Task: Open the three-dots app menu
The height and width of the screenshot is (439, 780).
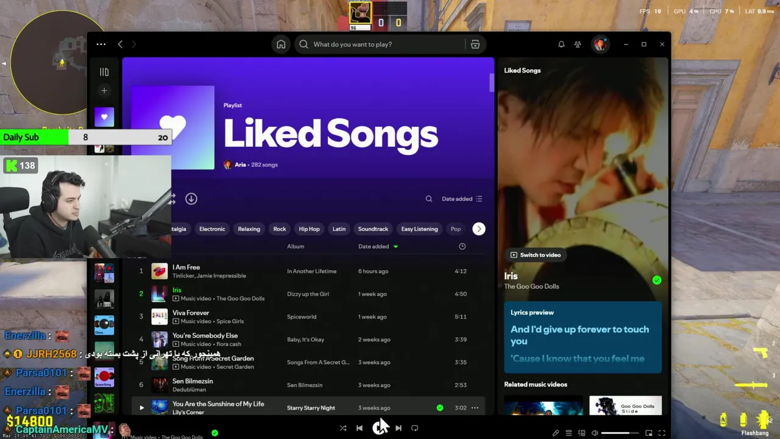Action: 101,44
